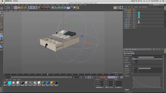Toggle the Y axis lock

pyautogui.click(x=32, y=7)
